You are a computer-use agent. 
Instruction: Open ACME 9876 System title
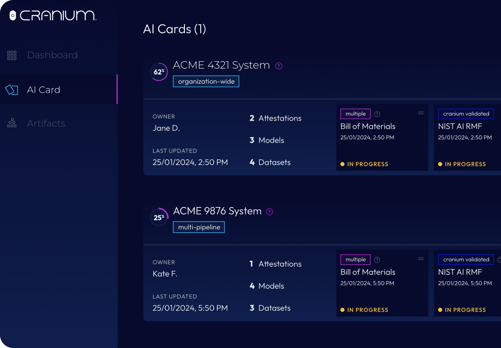pyautogui.click(x=217, y=211)
